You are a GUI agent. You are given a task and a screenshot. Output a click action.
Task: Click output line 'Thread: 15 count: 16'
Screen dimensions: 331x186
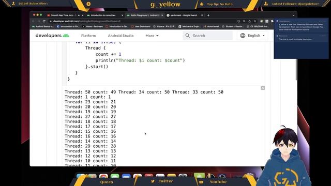pyautogui.click(x=90, y=131)
